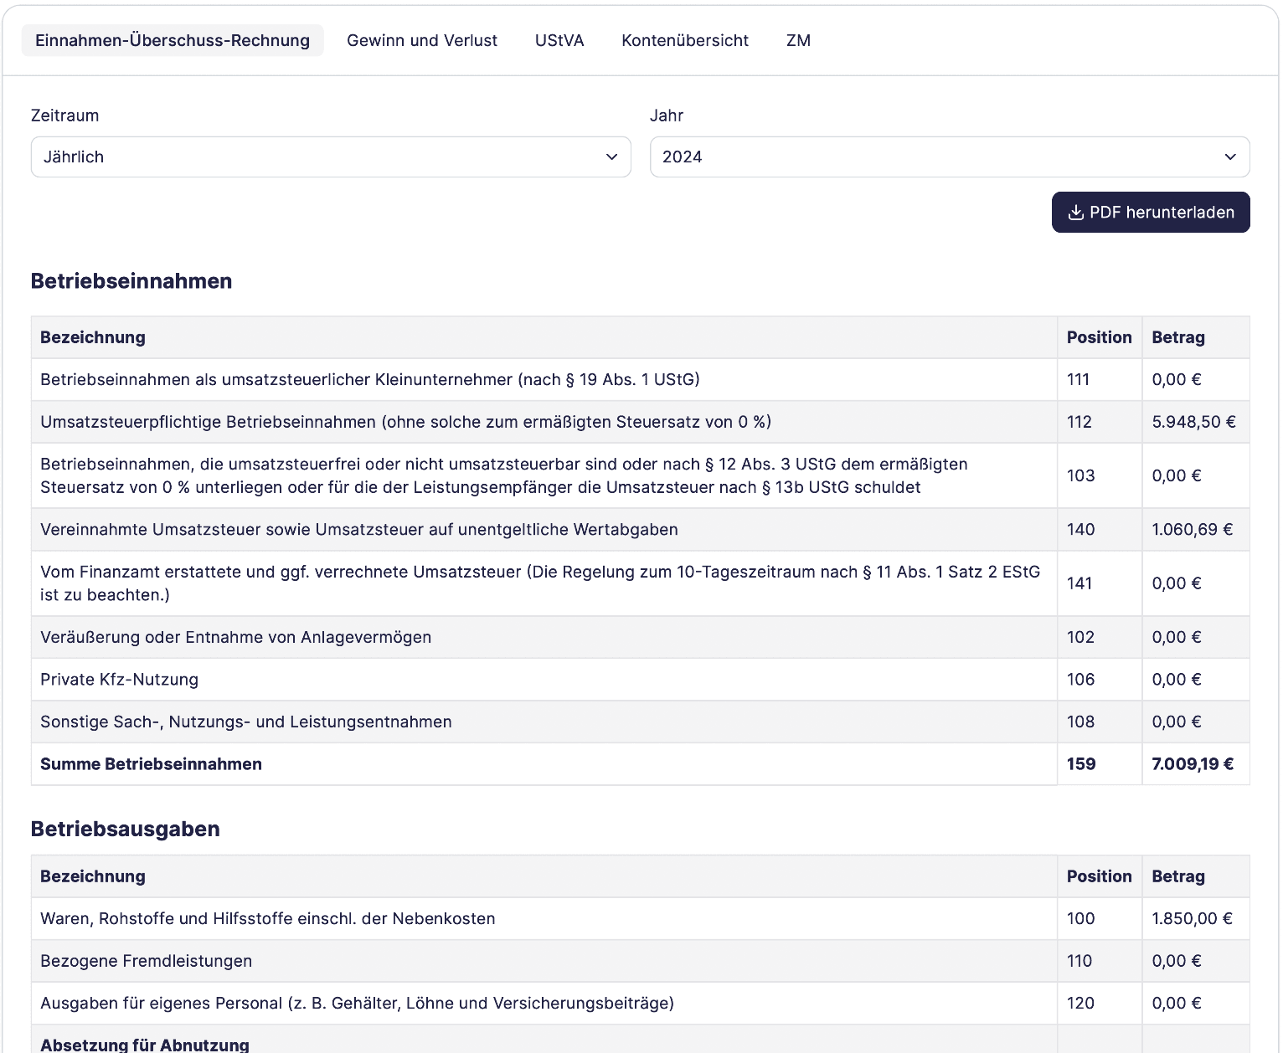Click the Zeitraum label
This screenshot has height=1053, width=1283.
coord(64,116)
